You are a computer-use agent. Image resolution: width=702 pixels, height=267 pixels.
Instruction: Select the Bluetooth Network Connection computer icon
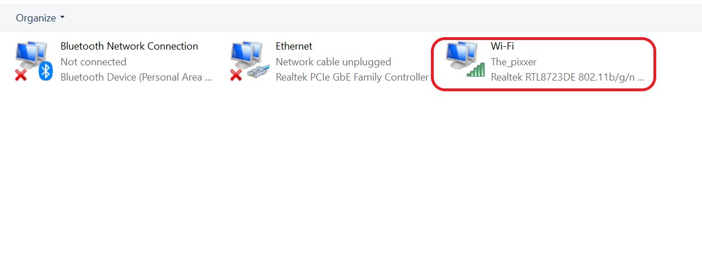29,55
